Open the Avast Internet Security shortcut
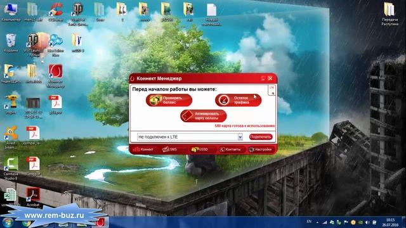This screenshot has width=406, height=228. 11,137
